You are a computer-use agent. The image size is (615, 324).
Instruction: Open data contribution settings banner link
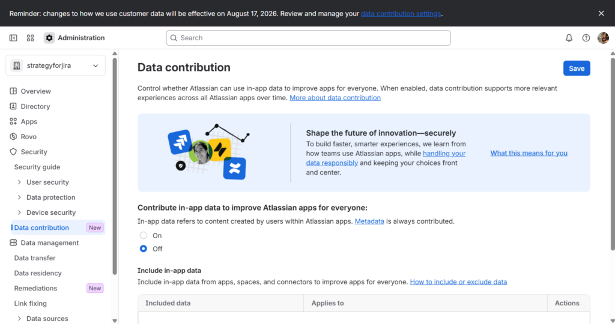coord(401,14)
